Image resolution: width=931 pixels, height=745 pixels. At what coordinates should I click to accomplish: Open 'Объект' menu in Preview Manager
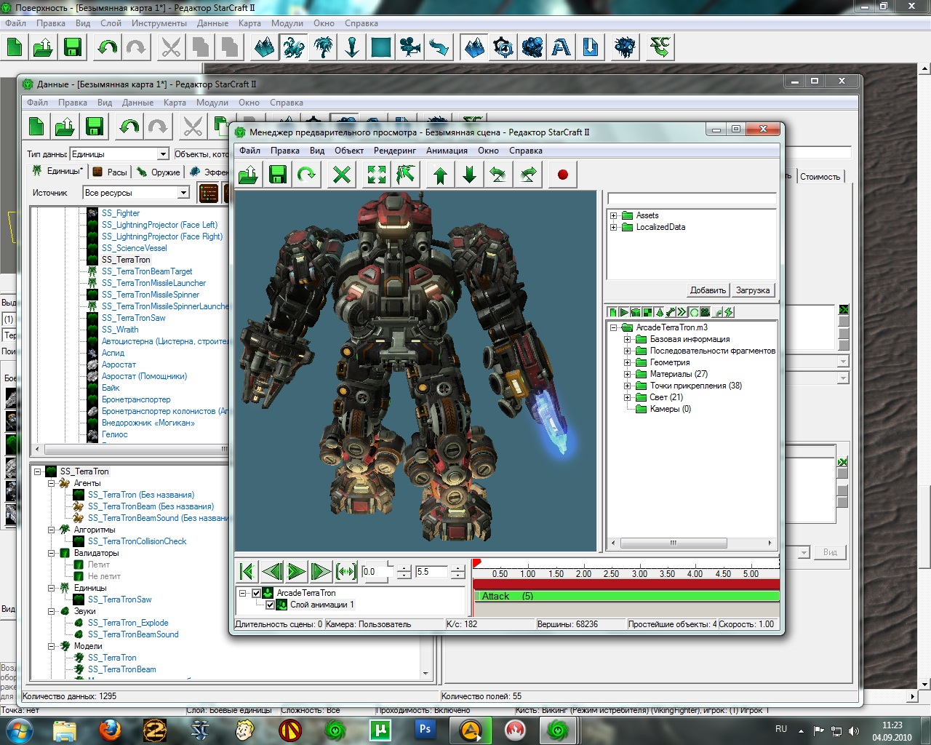point(349,151)
